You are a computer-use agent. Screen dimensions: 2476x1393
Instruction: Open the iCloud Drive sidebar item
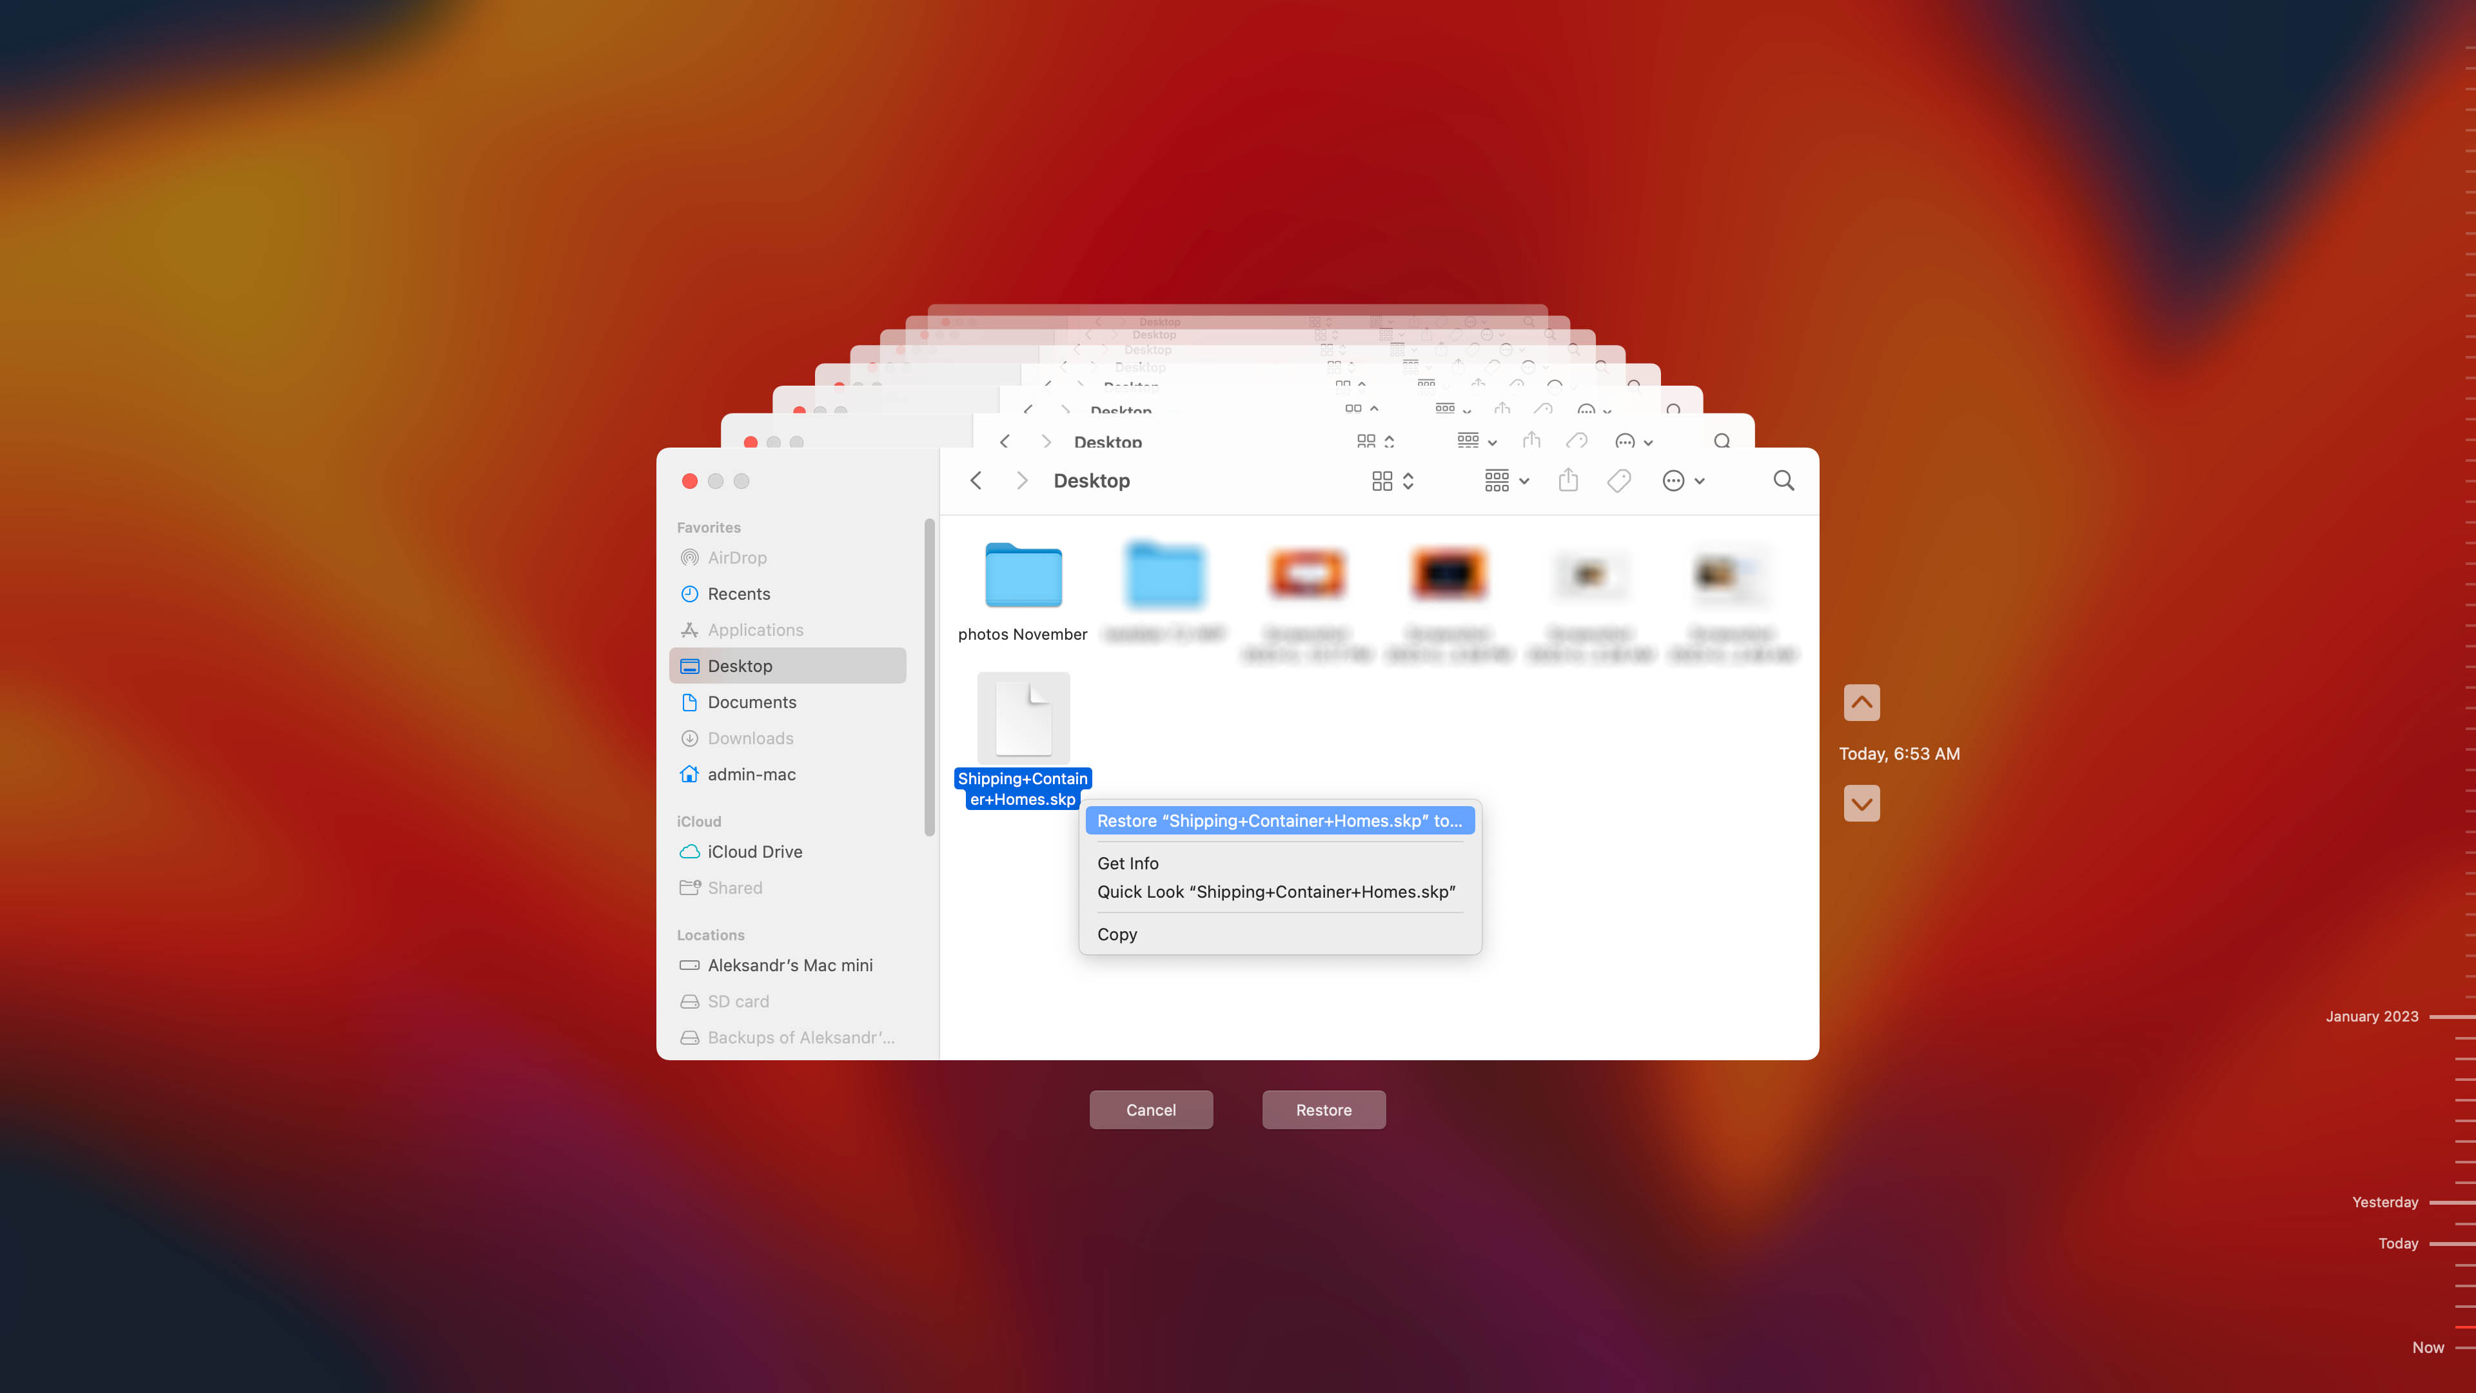[x=755, y=851]
